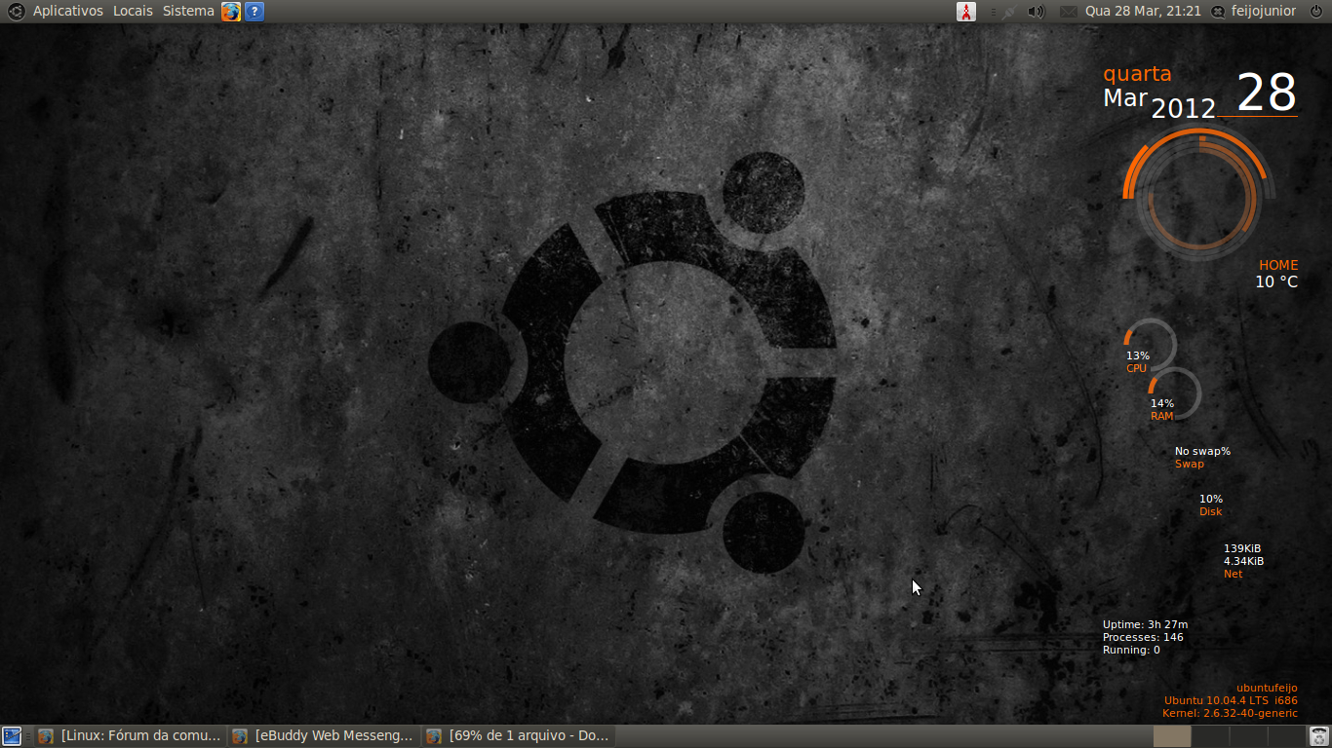This screenshot has height=748, width=1332.
Task: Open the volume speaker indicator
Action: [1036, 12]
